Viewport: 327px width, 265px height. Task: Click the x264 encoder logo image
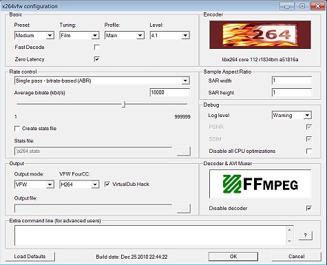pos(260,34)
